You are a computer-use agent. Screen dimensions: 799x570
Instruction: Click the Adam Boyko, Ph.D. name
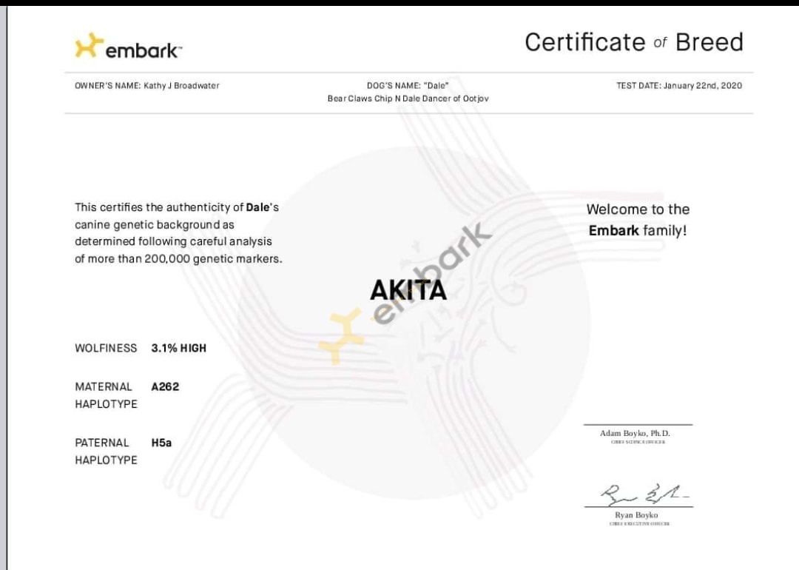(x=635, y=433)
